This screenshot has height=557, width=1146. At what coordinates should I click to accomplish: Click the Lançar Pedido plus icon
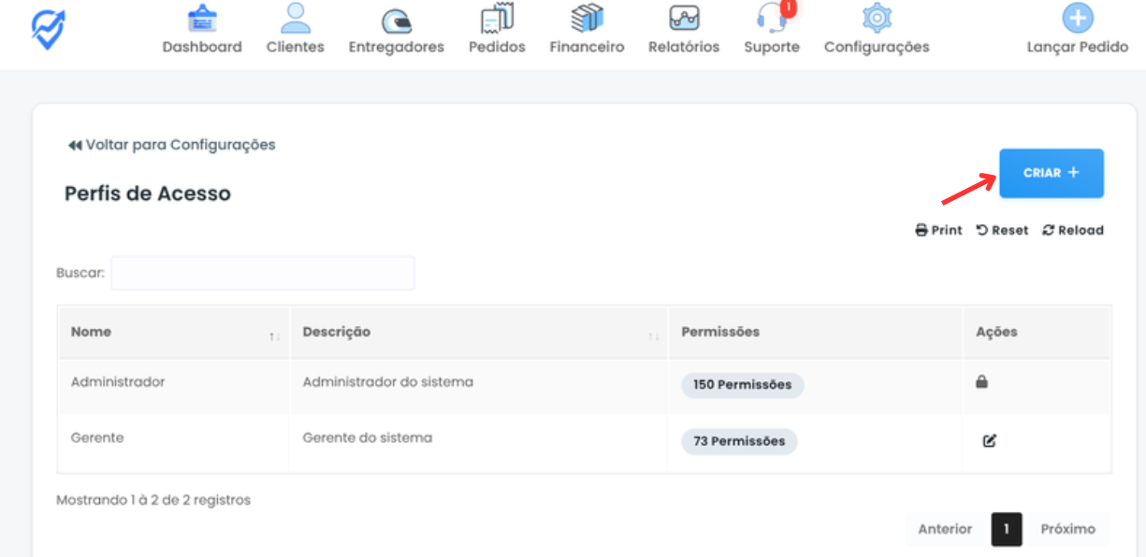pyautogui.click(x=1078, y=19)
